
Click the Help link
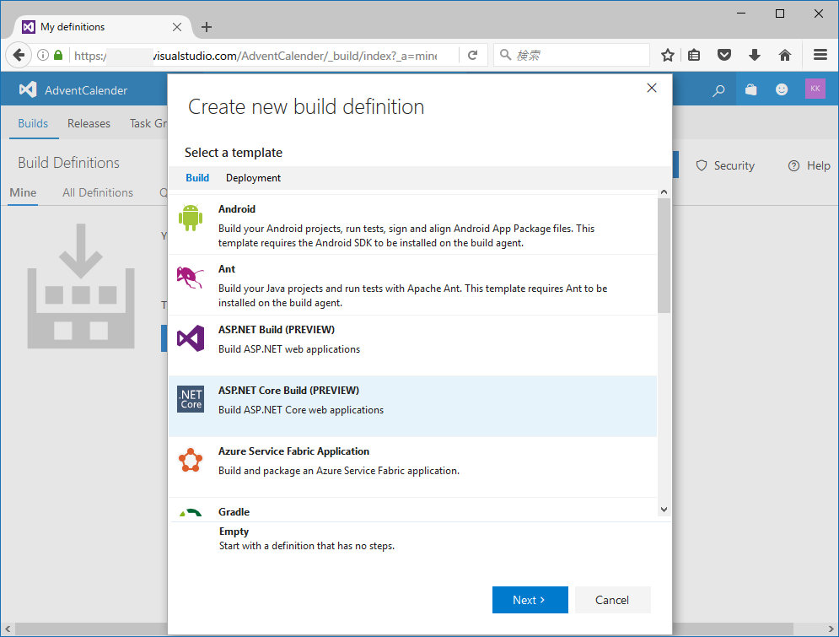point(818,166)
